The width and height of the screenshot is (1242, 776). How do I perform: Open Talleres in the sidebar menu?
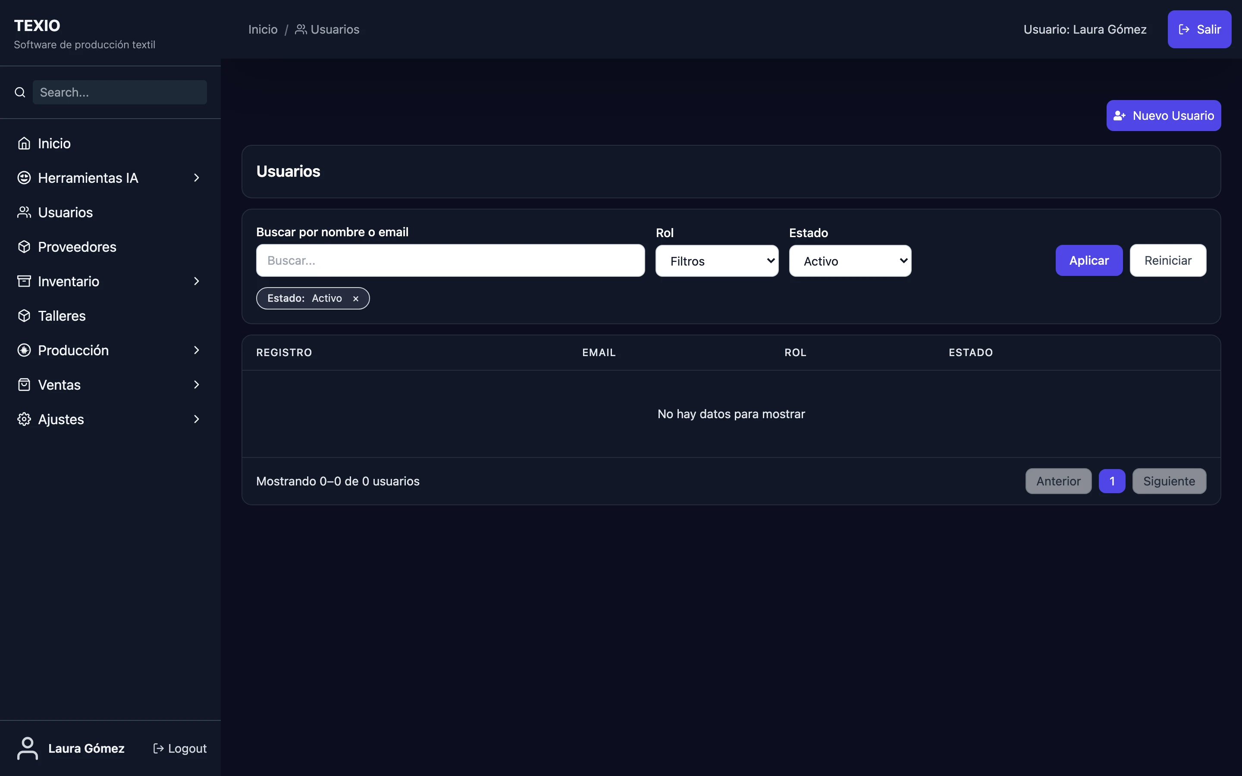(110, 316)
